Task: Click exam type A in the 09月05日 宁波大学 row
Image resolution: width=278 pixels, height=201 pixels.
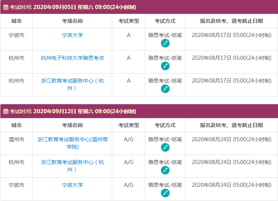Action: tap(129, 35)
